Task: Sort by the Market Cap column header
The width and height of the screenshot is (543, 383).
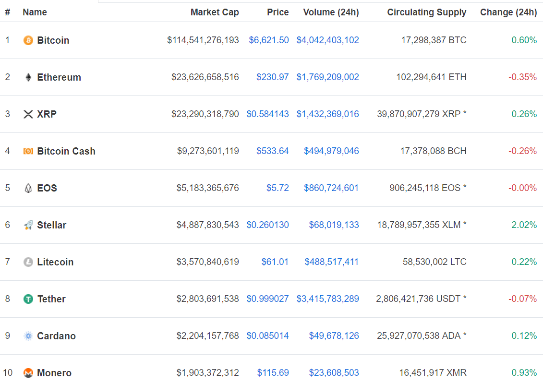Action: click(x=215, y=12)
